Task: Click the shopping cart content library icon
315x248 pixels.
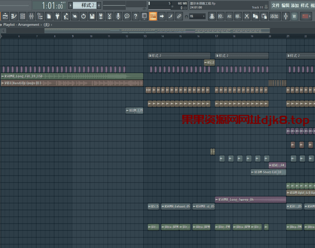Action: tap(294, 16)
